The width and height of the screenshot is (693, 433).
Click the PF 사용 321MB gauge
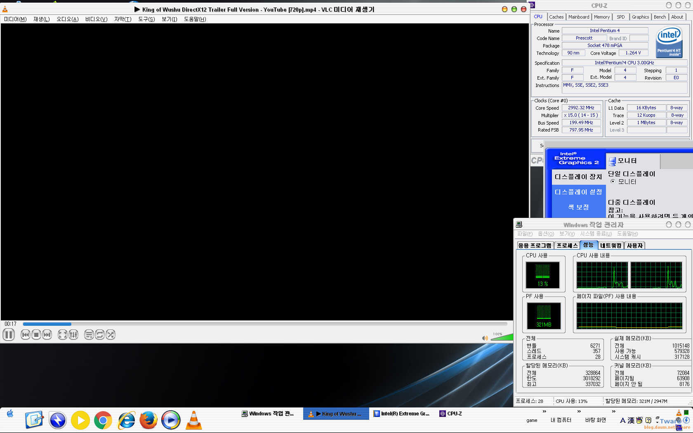[544, 316]
